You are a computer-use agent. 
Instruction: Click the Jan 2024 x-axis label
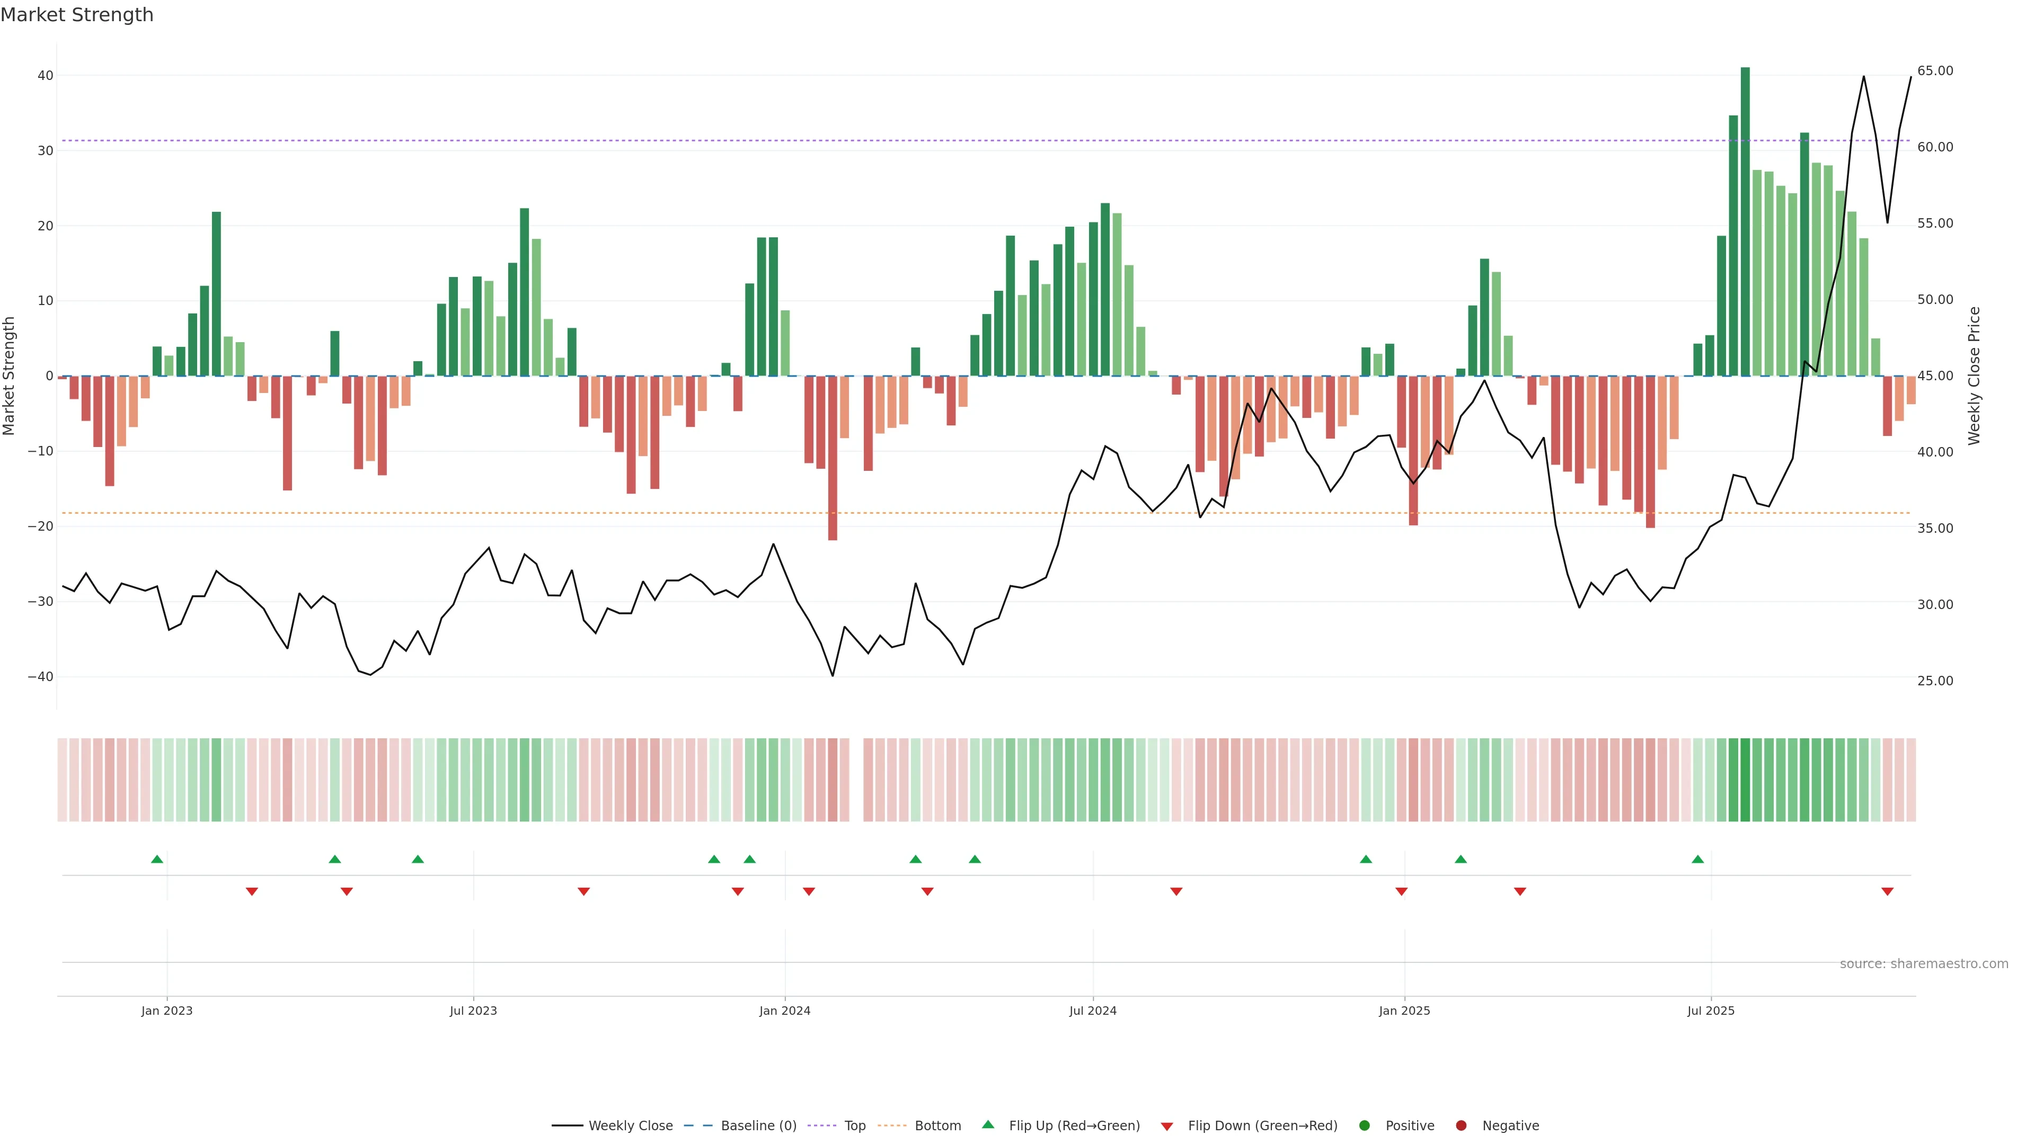tap(784, 1011)
